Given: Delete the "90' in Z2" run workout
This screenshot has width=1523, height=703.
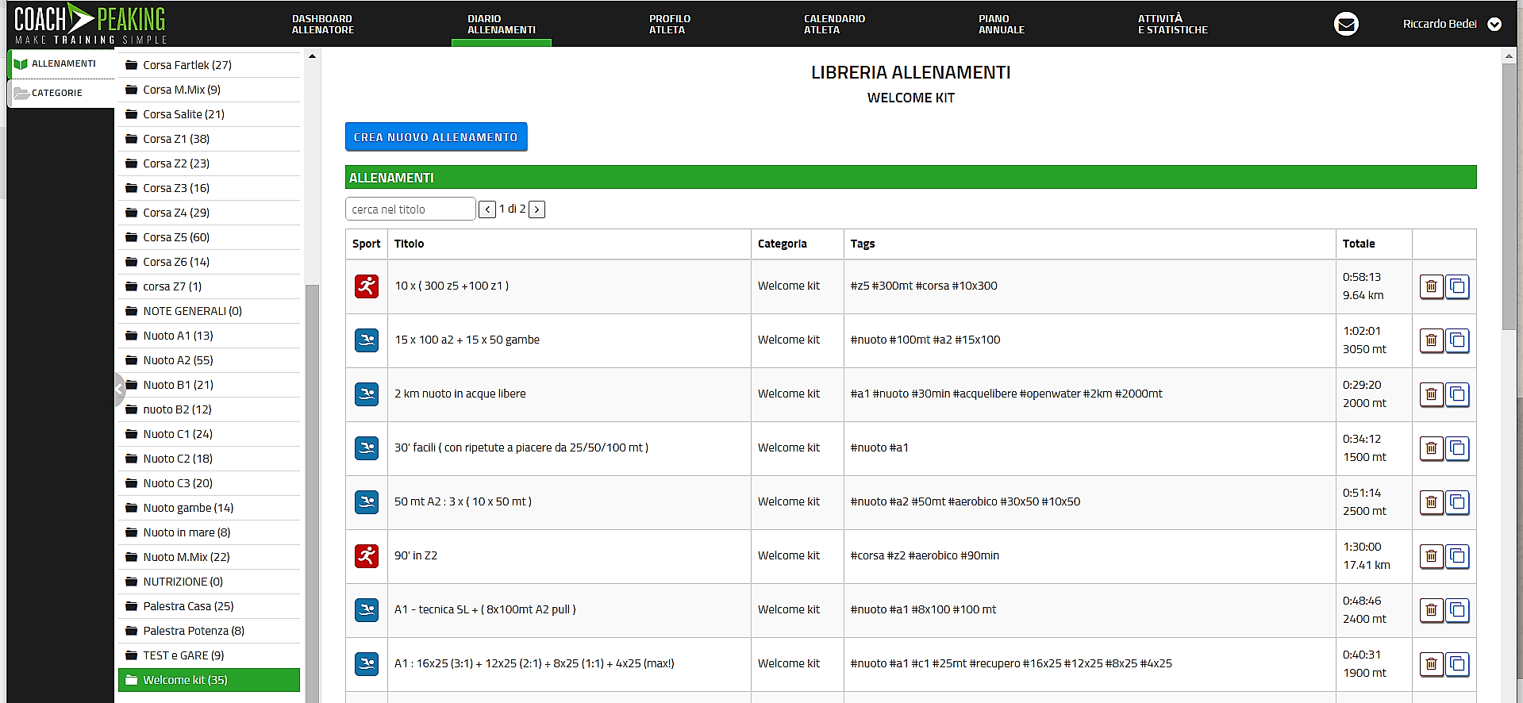Looking at the screenshot, I should pyautogui.click(x=1431, y=556).
